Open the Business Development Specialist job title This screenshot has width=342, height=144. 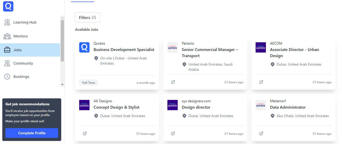[x=124, y=50]
